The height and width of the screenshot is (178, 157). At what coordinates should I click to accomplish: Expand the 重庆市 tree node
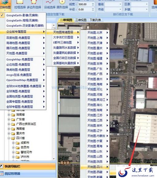(9, 133)
